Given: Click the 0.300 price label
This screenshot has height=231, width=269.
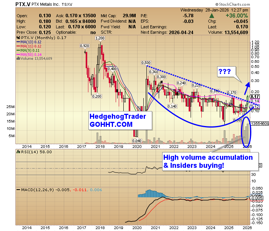Looking at the screenshot, I should (x=161, y=77).
